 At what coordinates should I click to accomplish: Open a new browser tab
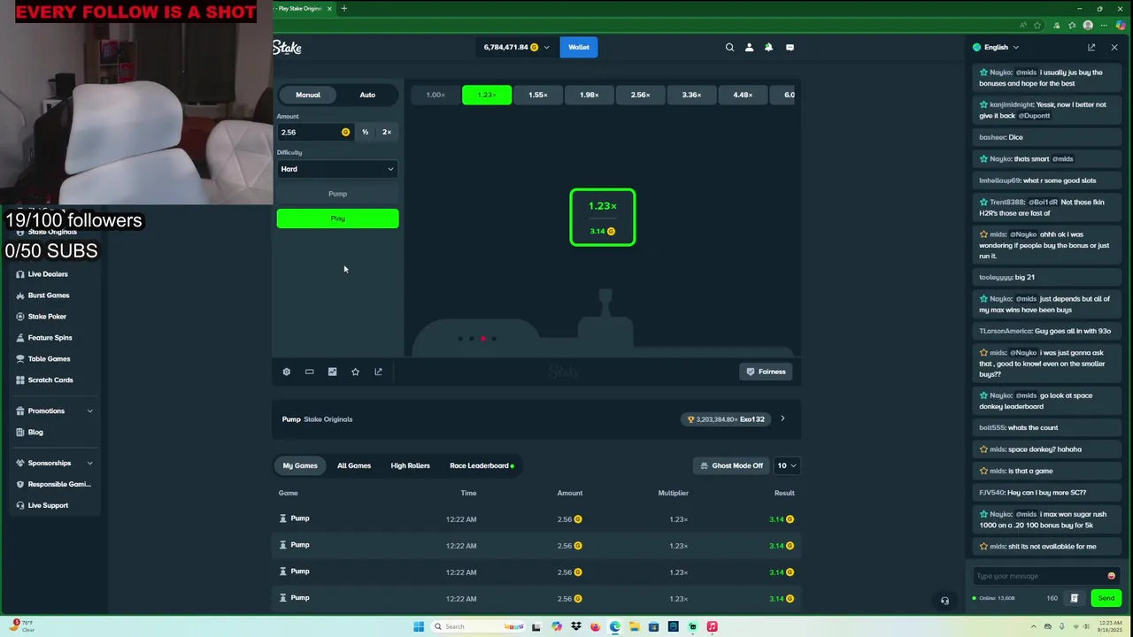(343, 9)
